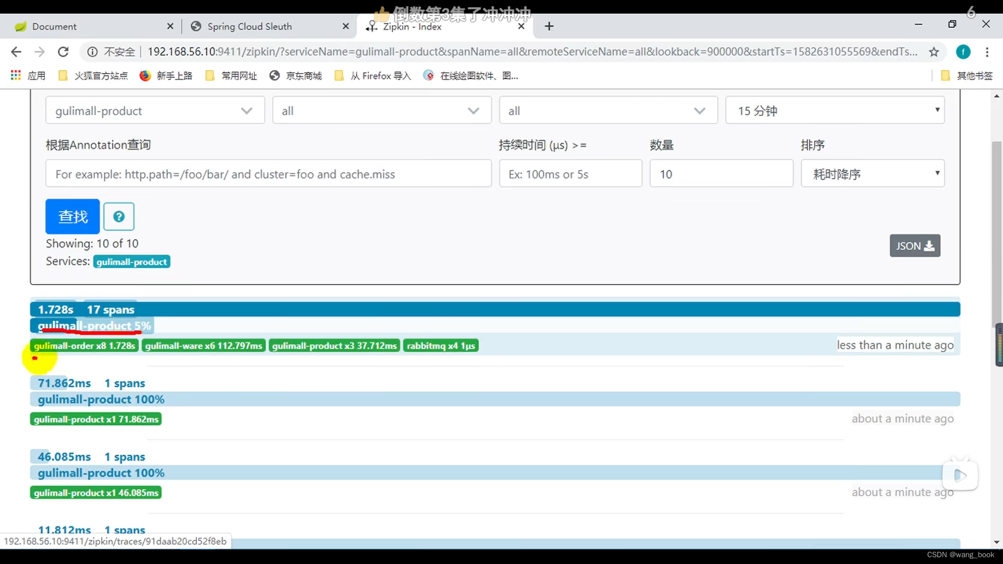This screenshot has width=1003, height=564.
Task: Open the 应用 apps grid shortcut
Action: click(28, 76)
